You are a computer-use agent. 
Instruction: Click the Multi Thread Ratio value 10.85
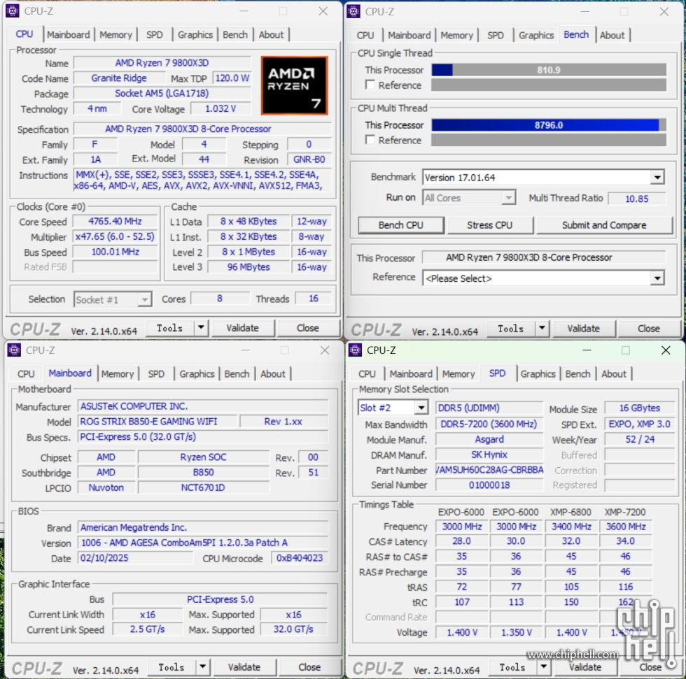click(x=636, y=199)
